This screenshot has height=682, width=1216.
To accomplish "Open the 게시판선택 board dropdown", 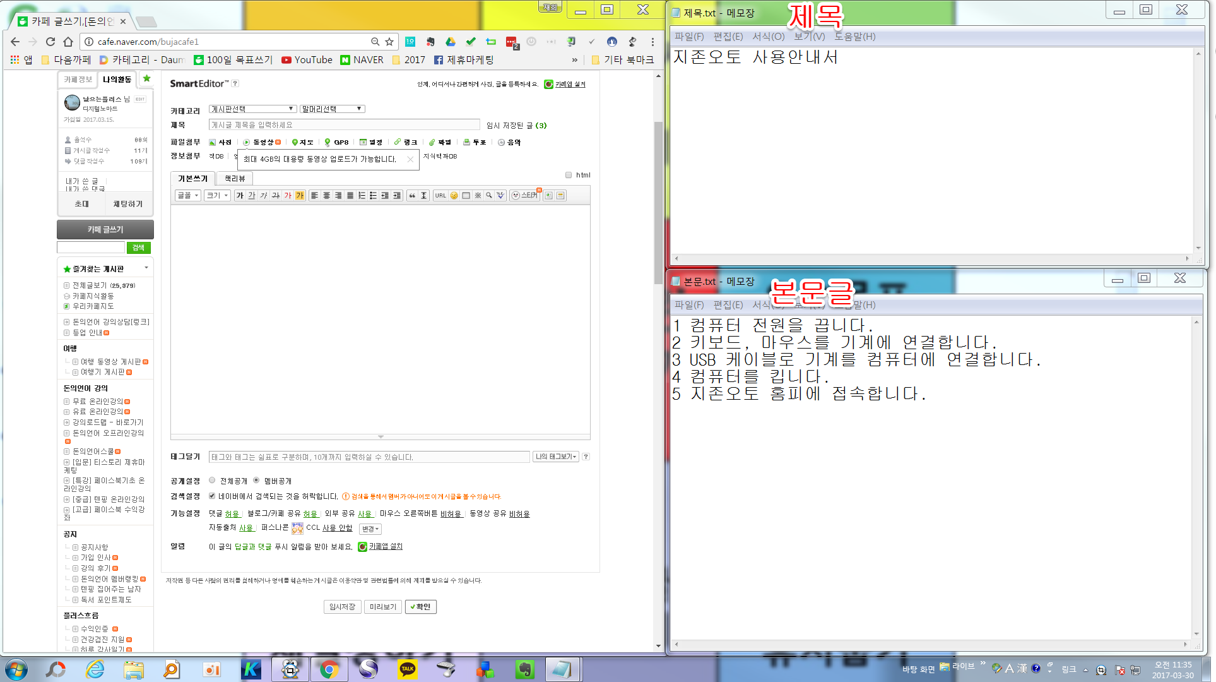I will point(252,109).
